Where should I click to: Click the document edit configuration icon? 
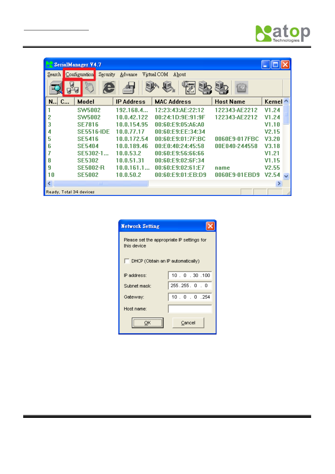(x=189, y=87)
